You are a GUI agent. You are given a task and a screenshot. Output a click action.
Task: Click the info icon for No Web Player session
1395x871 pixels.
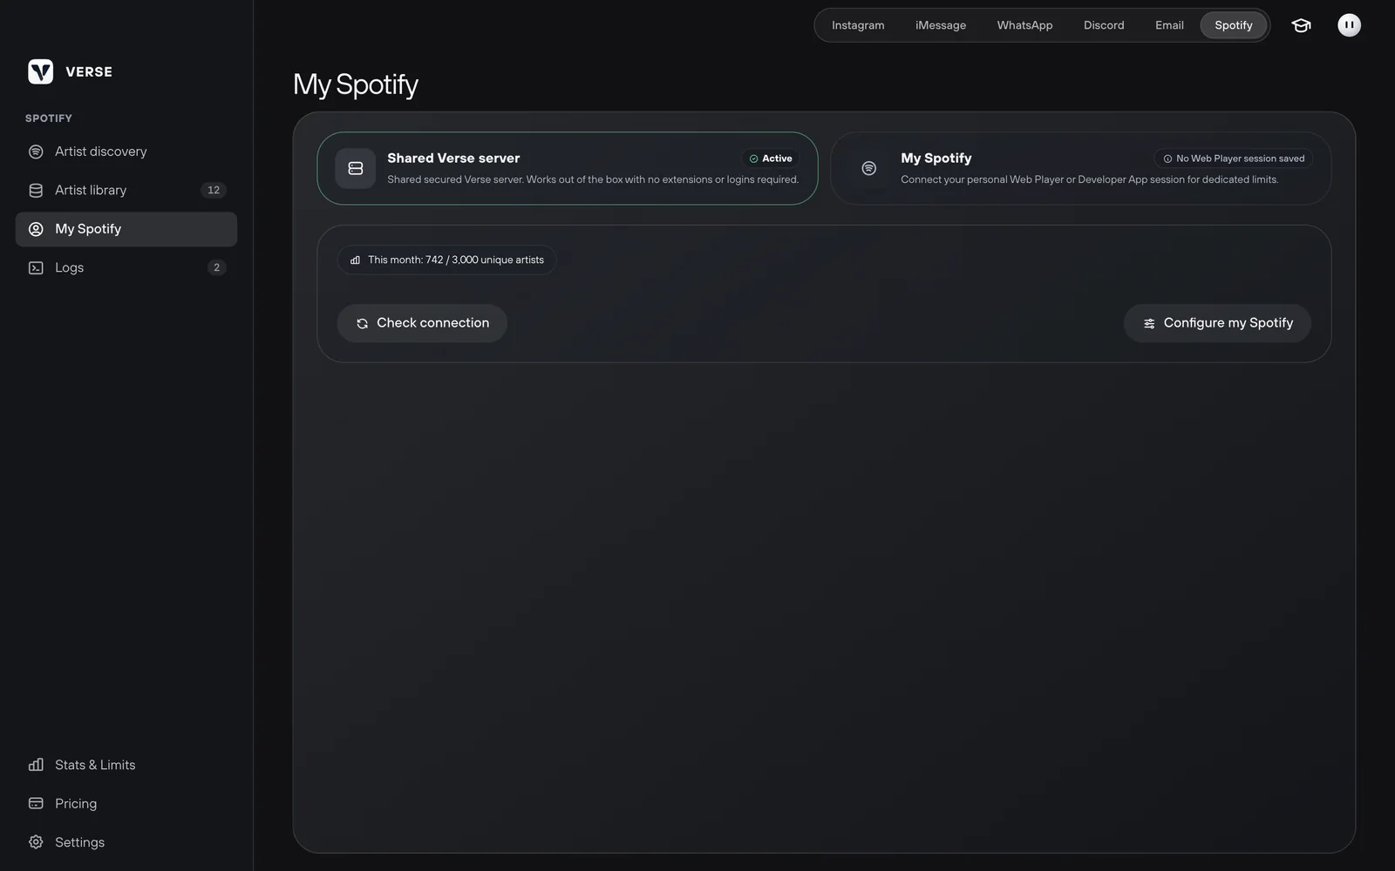coord(1167,159)
